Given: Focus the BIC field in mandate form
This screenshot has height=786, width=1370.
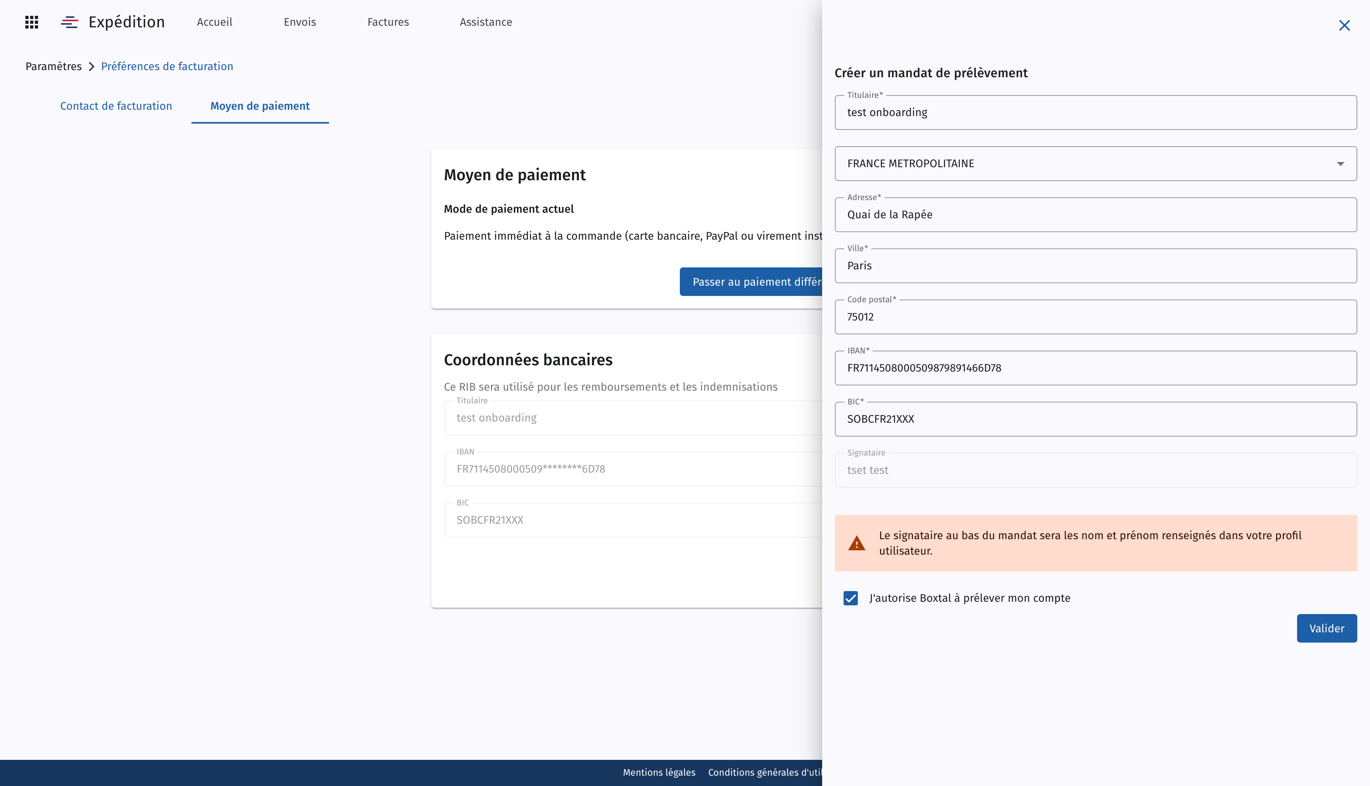Looking at the screenshot, I should pos(1095,419).
